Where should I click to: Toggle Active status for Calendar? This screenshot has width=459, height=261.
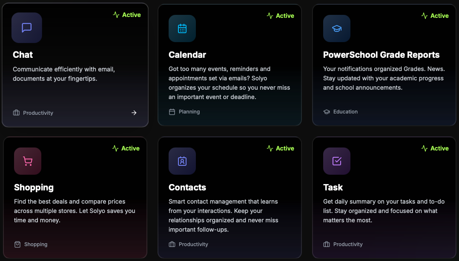pyautogui.click(x=281, y=15)
